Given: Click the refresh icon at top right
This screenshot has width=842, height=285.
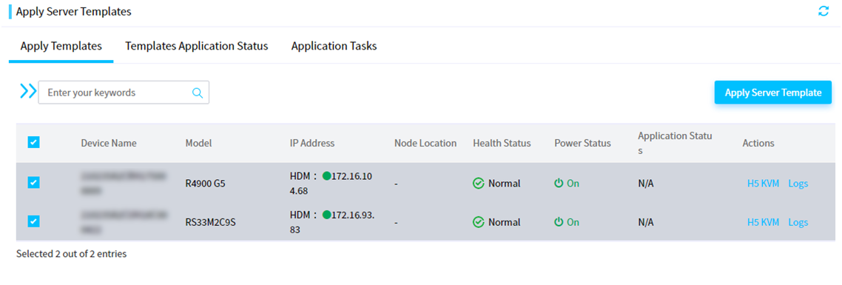Looking at the screenshot, I should click(824, 11).
